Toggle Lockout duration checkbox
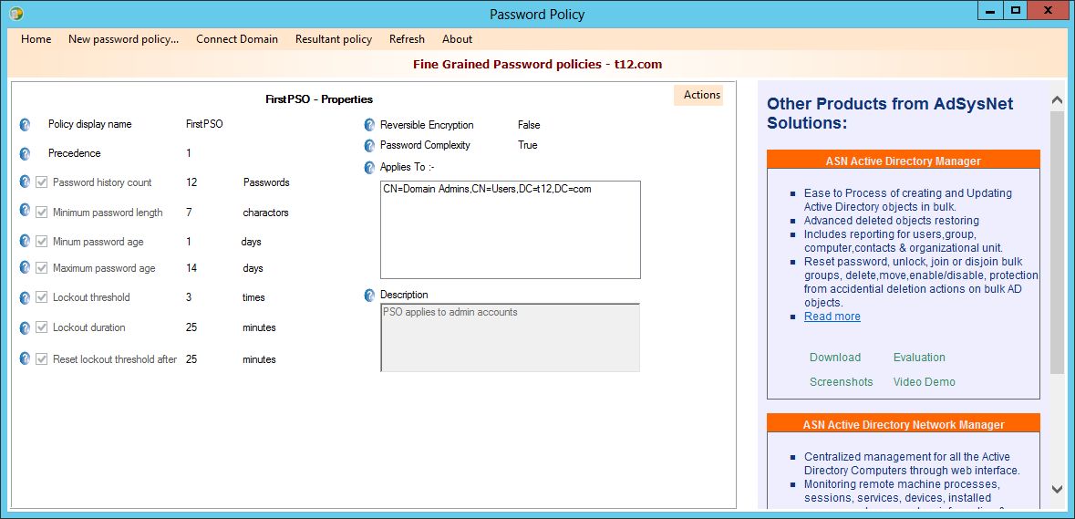The width and height of the screenshot is (1075, 519). click(x=42, y=327)
